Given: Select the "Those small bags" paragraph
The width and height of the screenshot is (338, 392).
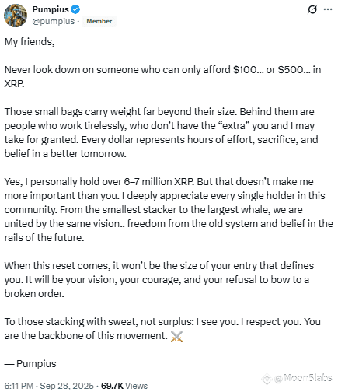Looking at the screenshot, I should 161,132.
